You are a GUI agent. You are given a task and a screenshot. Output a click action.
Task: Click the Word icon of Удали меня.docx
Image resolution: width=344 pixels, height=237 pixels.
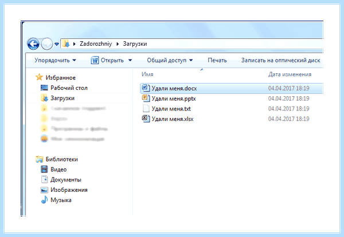[x=146, y=88]
